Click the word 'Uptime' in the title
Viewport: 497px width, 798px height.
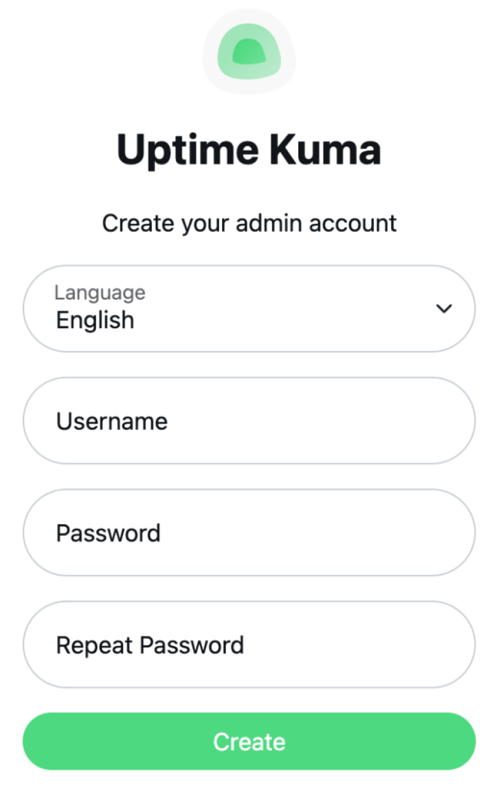pyautogui.click(x=186, y=150)
